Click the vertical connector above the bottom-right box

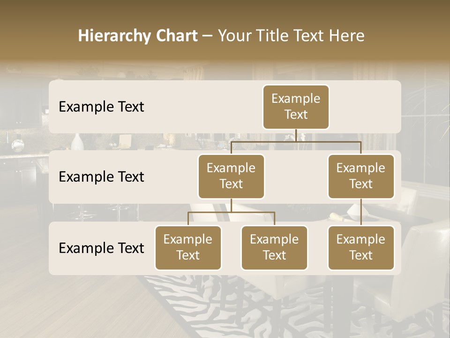coord(361,212)
